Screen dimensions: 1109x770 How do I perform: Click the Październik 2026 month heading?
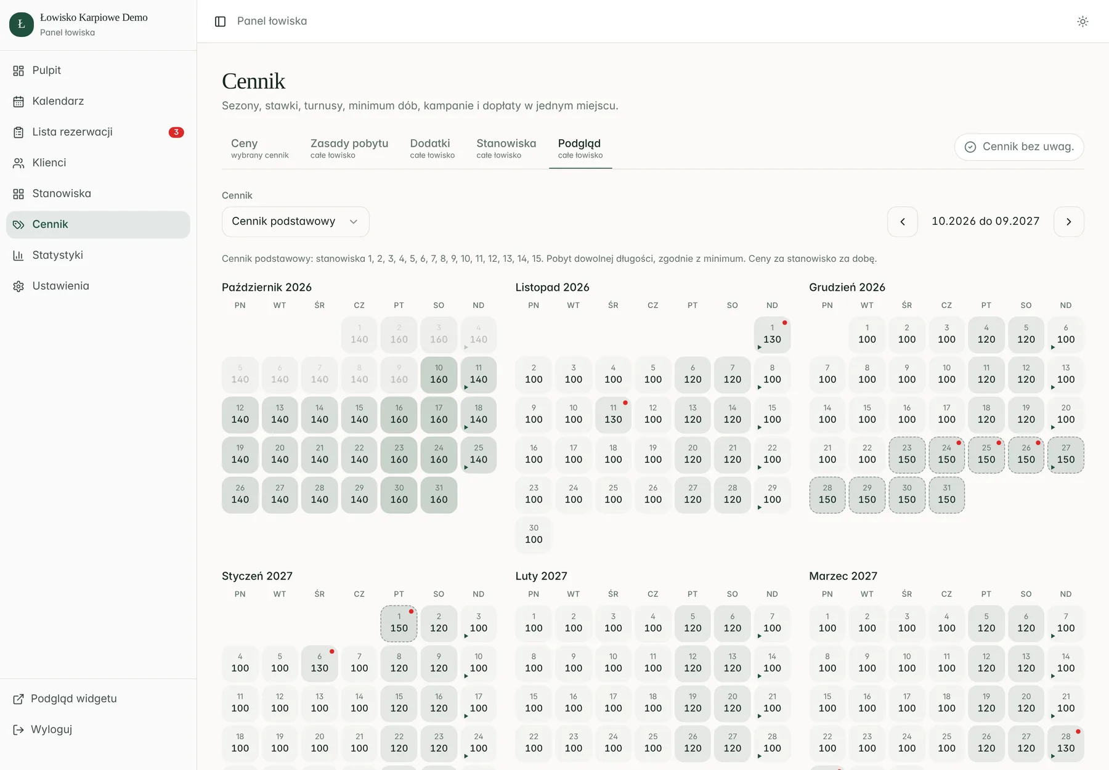pos(267,288)
